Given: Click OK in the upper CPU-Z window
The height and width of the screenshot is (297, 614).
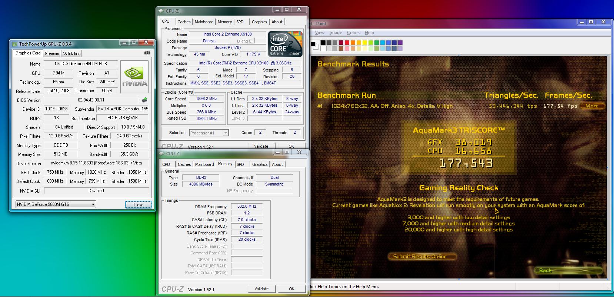Looking at the screenshot, I should coord(291,146).
